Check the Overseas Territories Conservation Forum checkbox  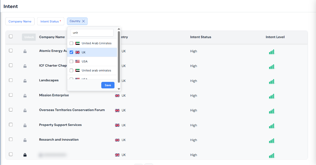[x=11, y=110]
